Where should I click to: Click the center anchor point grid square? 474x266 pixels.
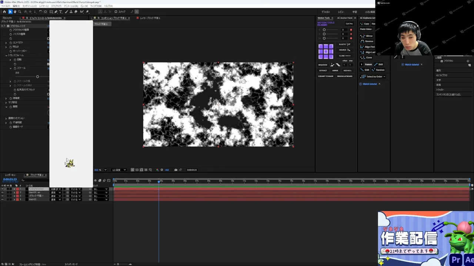[x=326, y=51]
